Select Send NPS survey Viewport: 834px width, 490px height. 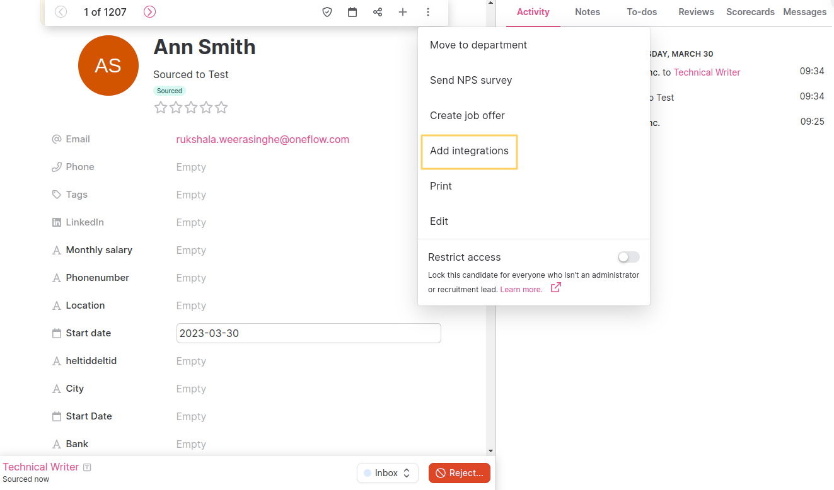pyautogui.click(x=471, y=80)
